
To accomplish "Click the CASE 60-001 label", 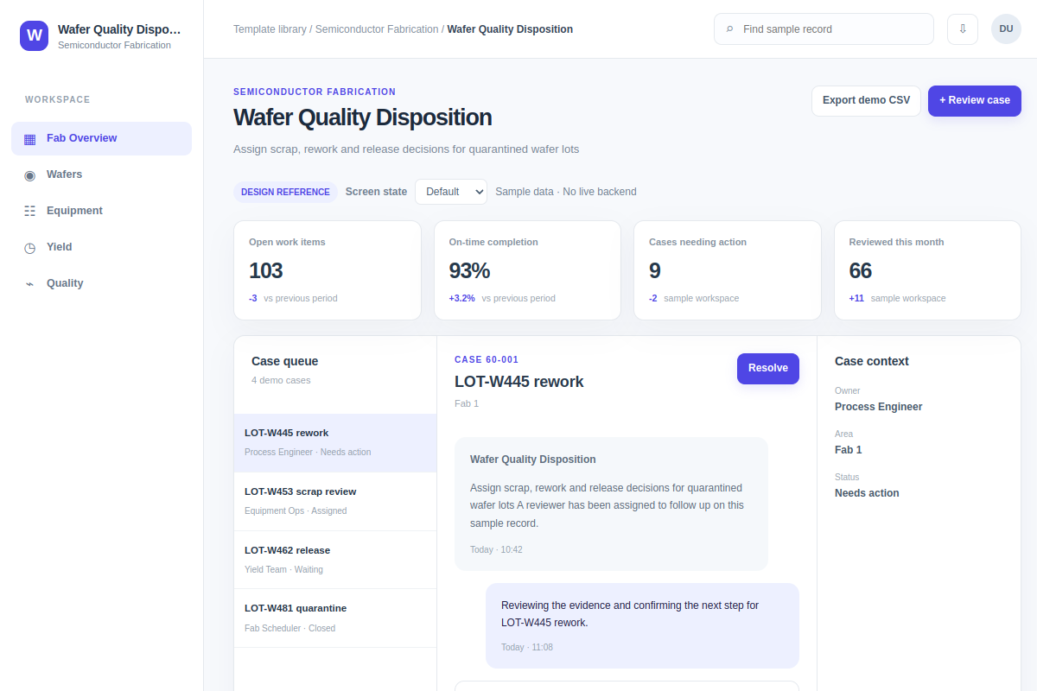I will [487, 359].
